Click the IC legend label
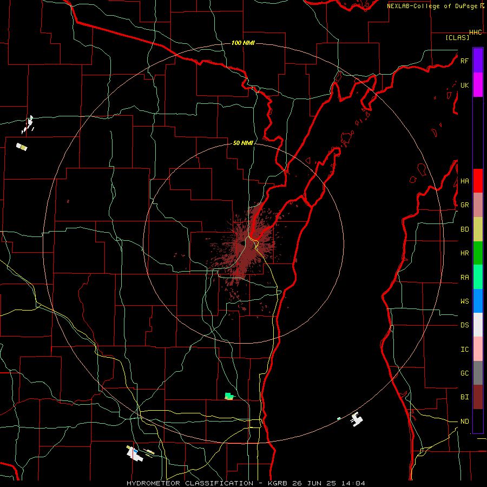 tap(464, 349)
